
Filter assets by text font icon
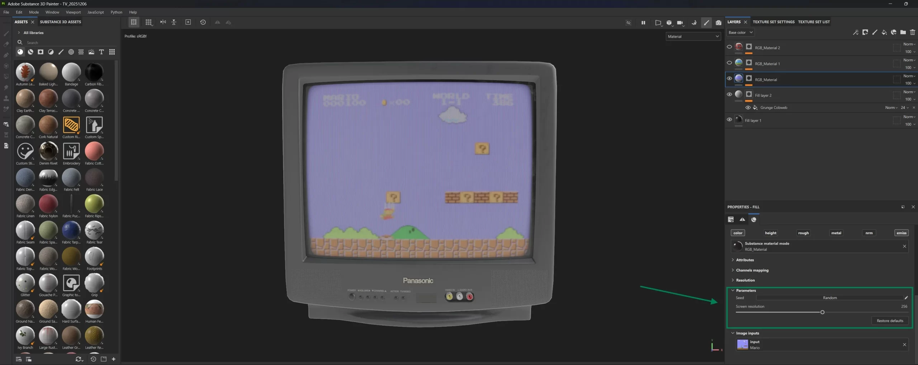click(101, 52)
